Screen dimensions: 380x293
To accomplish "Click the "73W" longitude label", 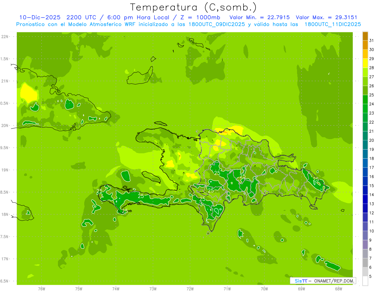I will click(153, 289).
